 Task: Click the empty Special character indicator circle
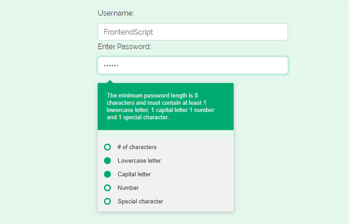[107, 201]
